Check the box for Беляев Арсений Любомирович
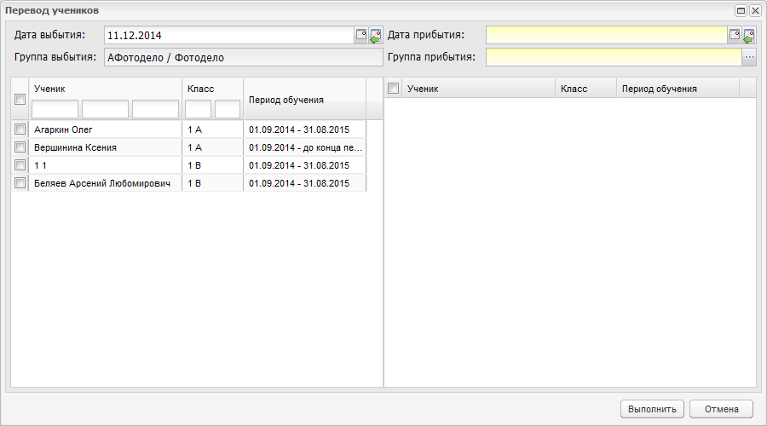767x426 pixels. (20, 183)
